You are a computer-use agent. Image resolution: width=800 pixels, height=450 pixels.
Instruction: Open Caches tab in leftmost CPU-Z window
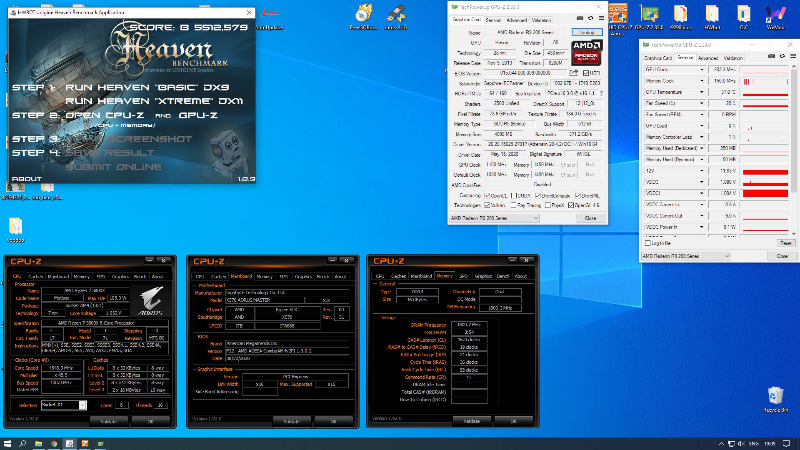(35, 277)
